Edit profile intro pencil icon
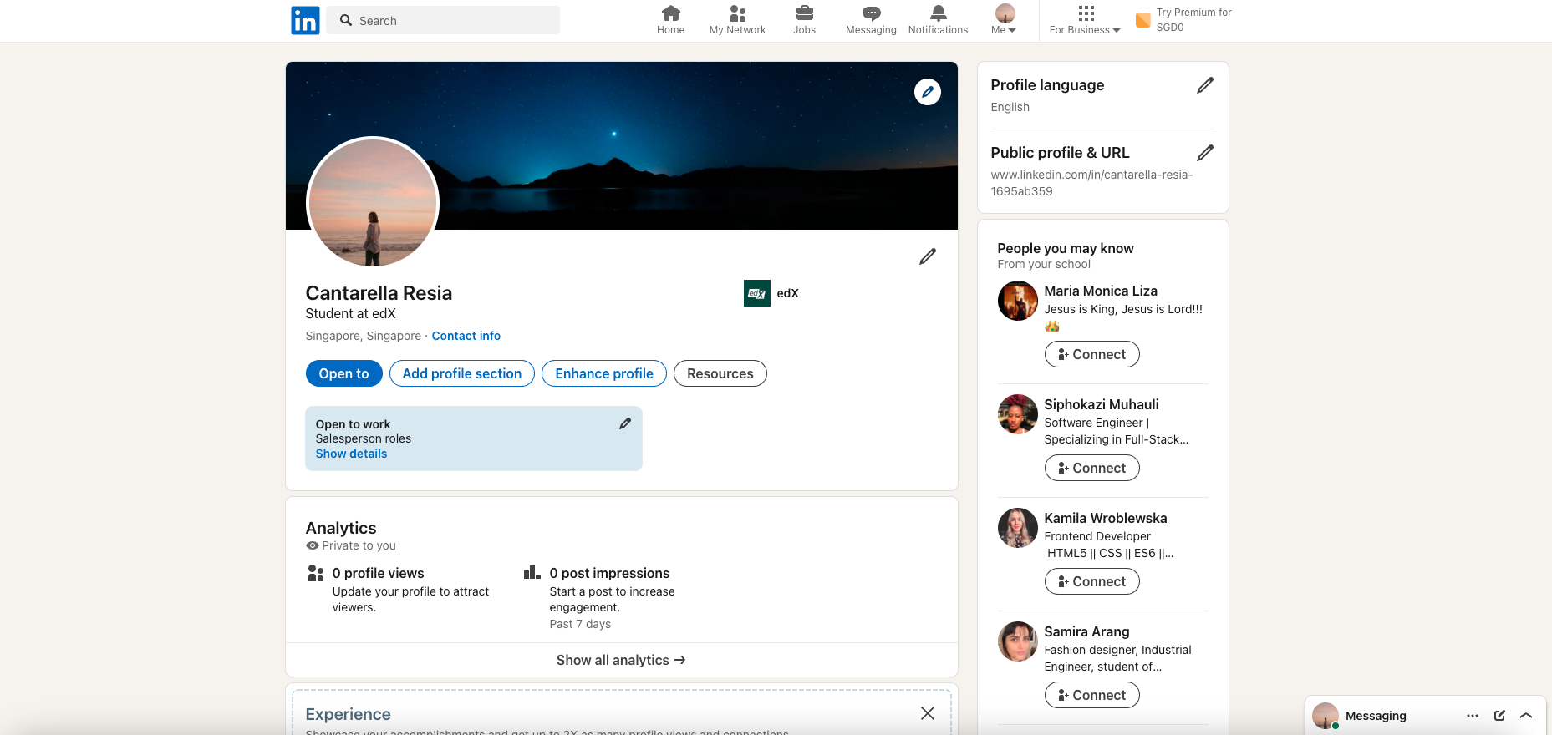 point(928,256)
